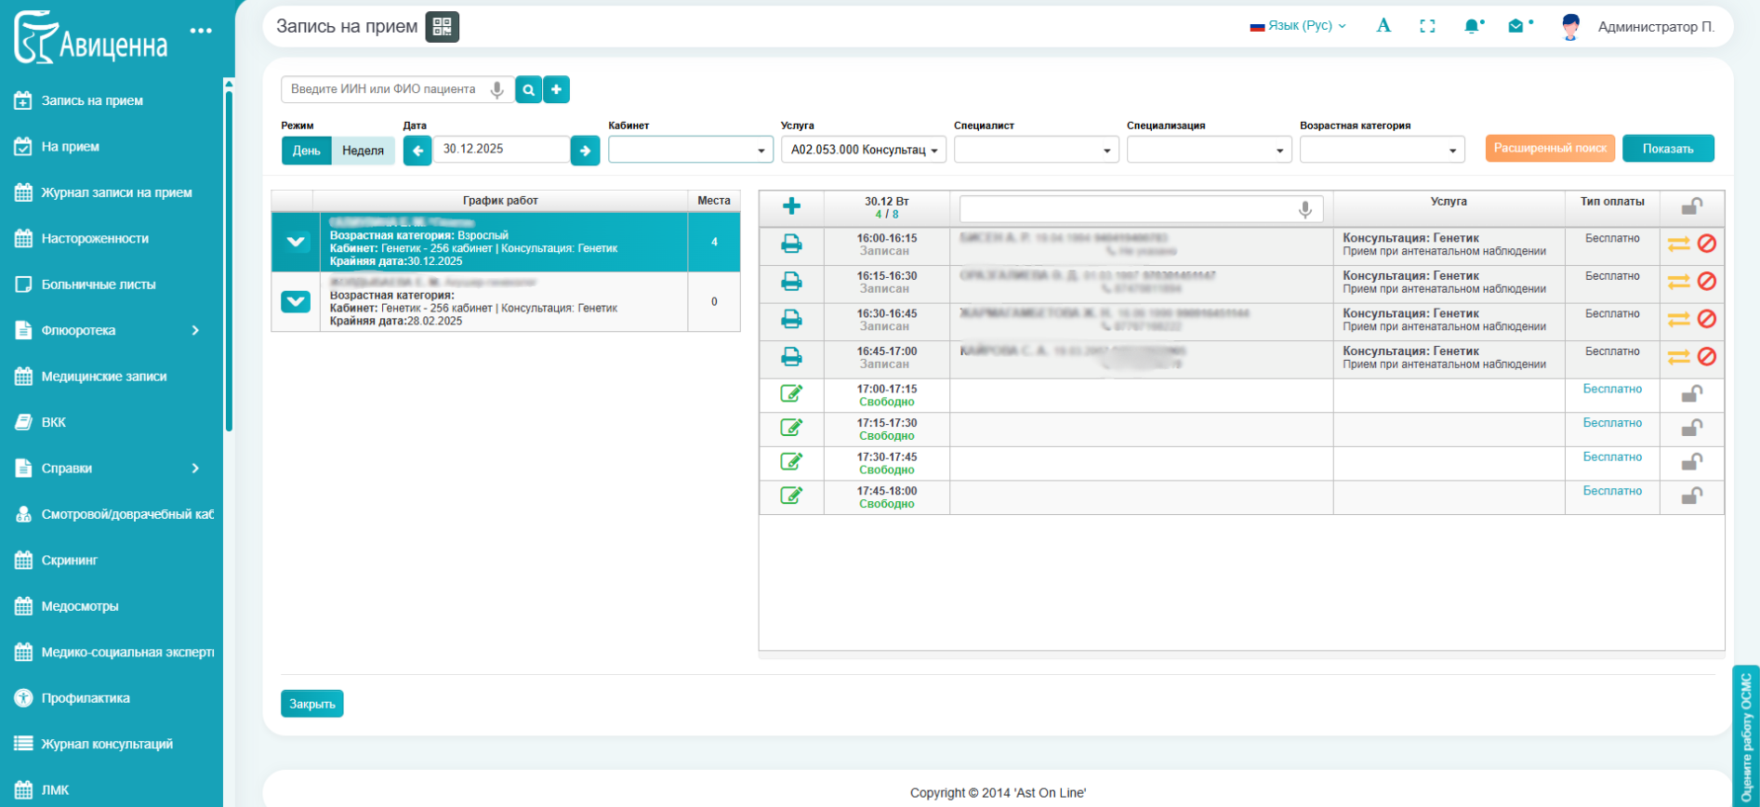Switch schedule mode to День
Image resolution: width=1760 pixels, height=807 pixels.
point(306,151)
